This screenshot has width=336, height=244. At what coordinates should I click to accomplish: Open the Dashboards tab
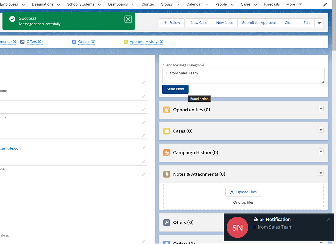(x=118, y=4)
